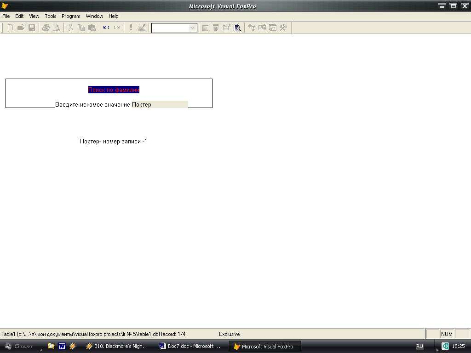
Task: Click the RU language indicator
Action: pyautogui.click(x=419, y=347)
